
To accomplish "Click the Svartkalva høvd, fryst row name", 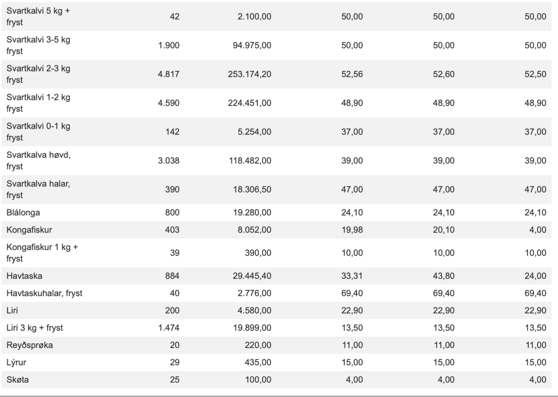I will (38, 161).
